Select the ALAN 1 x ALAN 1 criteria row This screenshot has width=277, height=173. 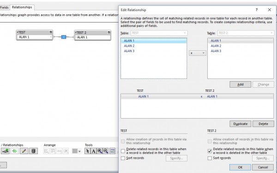click(x=197, y=96)
